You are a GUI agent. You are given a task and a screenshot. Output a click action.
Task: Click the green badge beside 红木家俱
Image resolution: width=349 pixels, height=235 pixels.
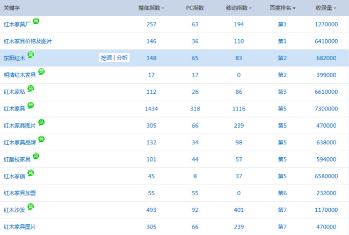tap(31, 173)
